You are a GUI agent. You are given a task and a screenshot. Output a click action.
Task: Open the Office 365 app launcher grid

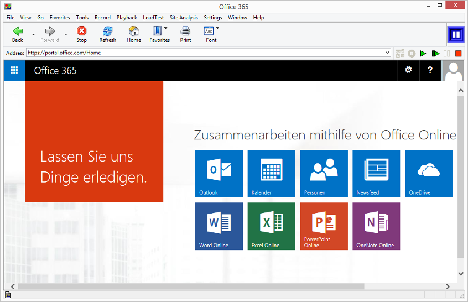pyautogui.click(x=14, y=70)
